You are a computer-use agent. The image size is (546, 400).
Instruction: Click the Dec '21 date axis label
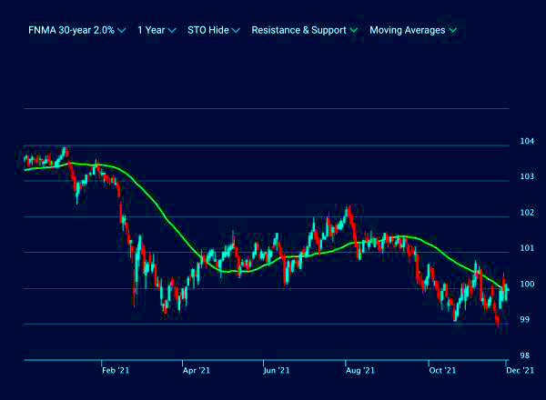tap(521, 370)
